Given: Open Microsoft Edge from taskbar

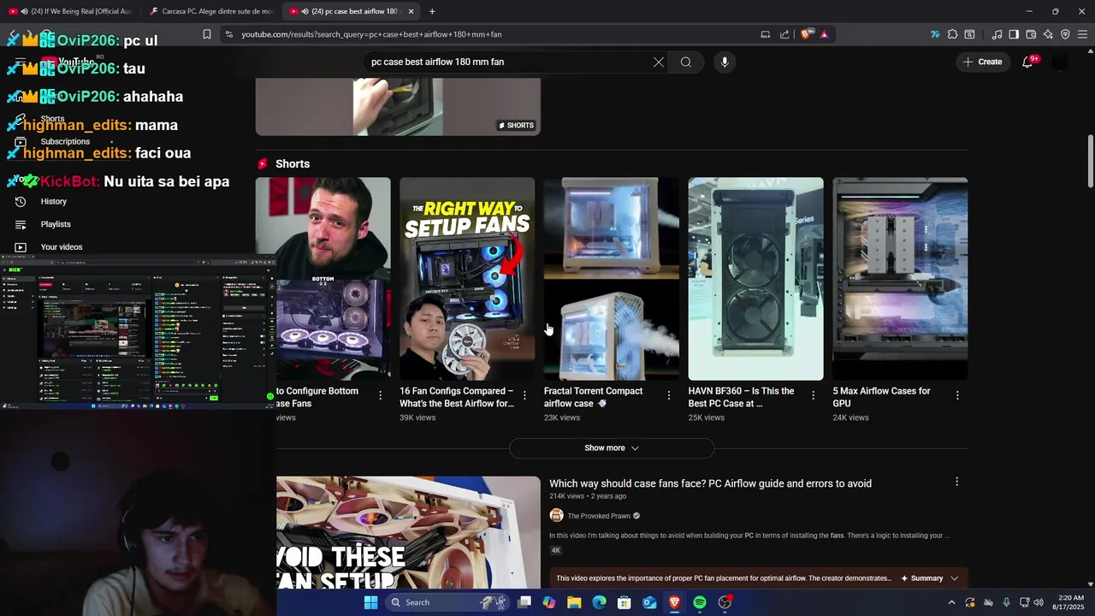Looking at the screenshot, I should coord(600,602).
